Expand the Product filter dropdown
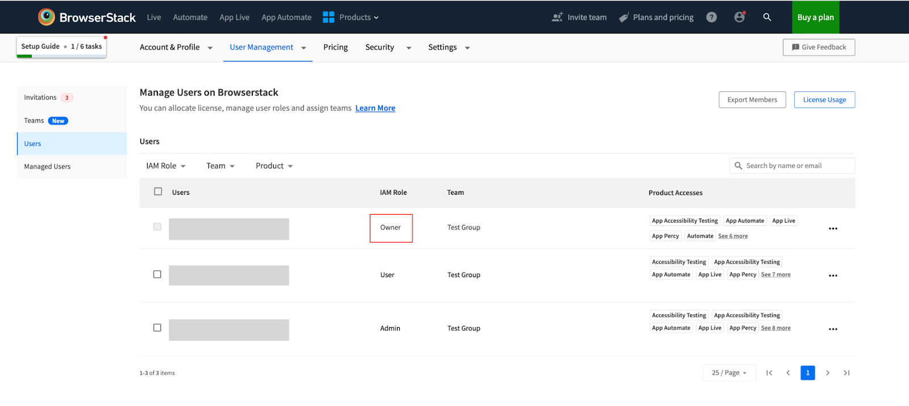This screenshot has width=909, height=406. pyautogui.click(x=274, y=166)
